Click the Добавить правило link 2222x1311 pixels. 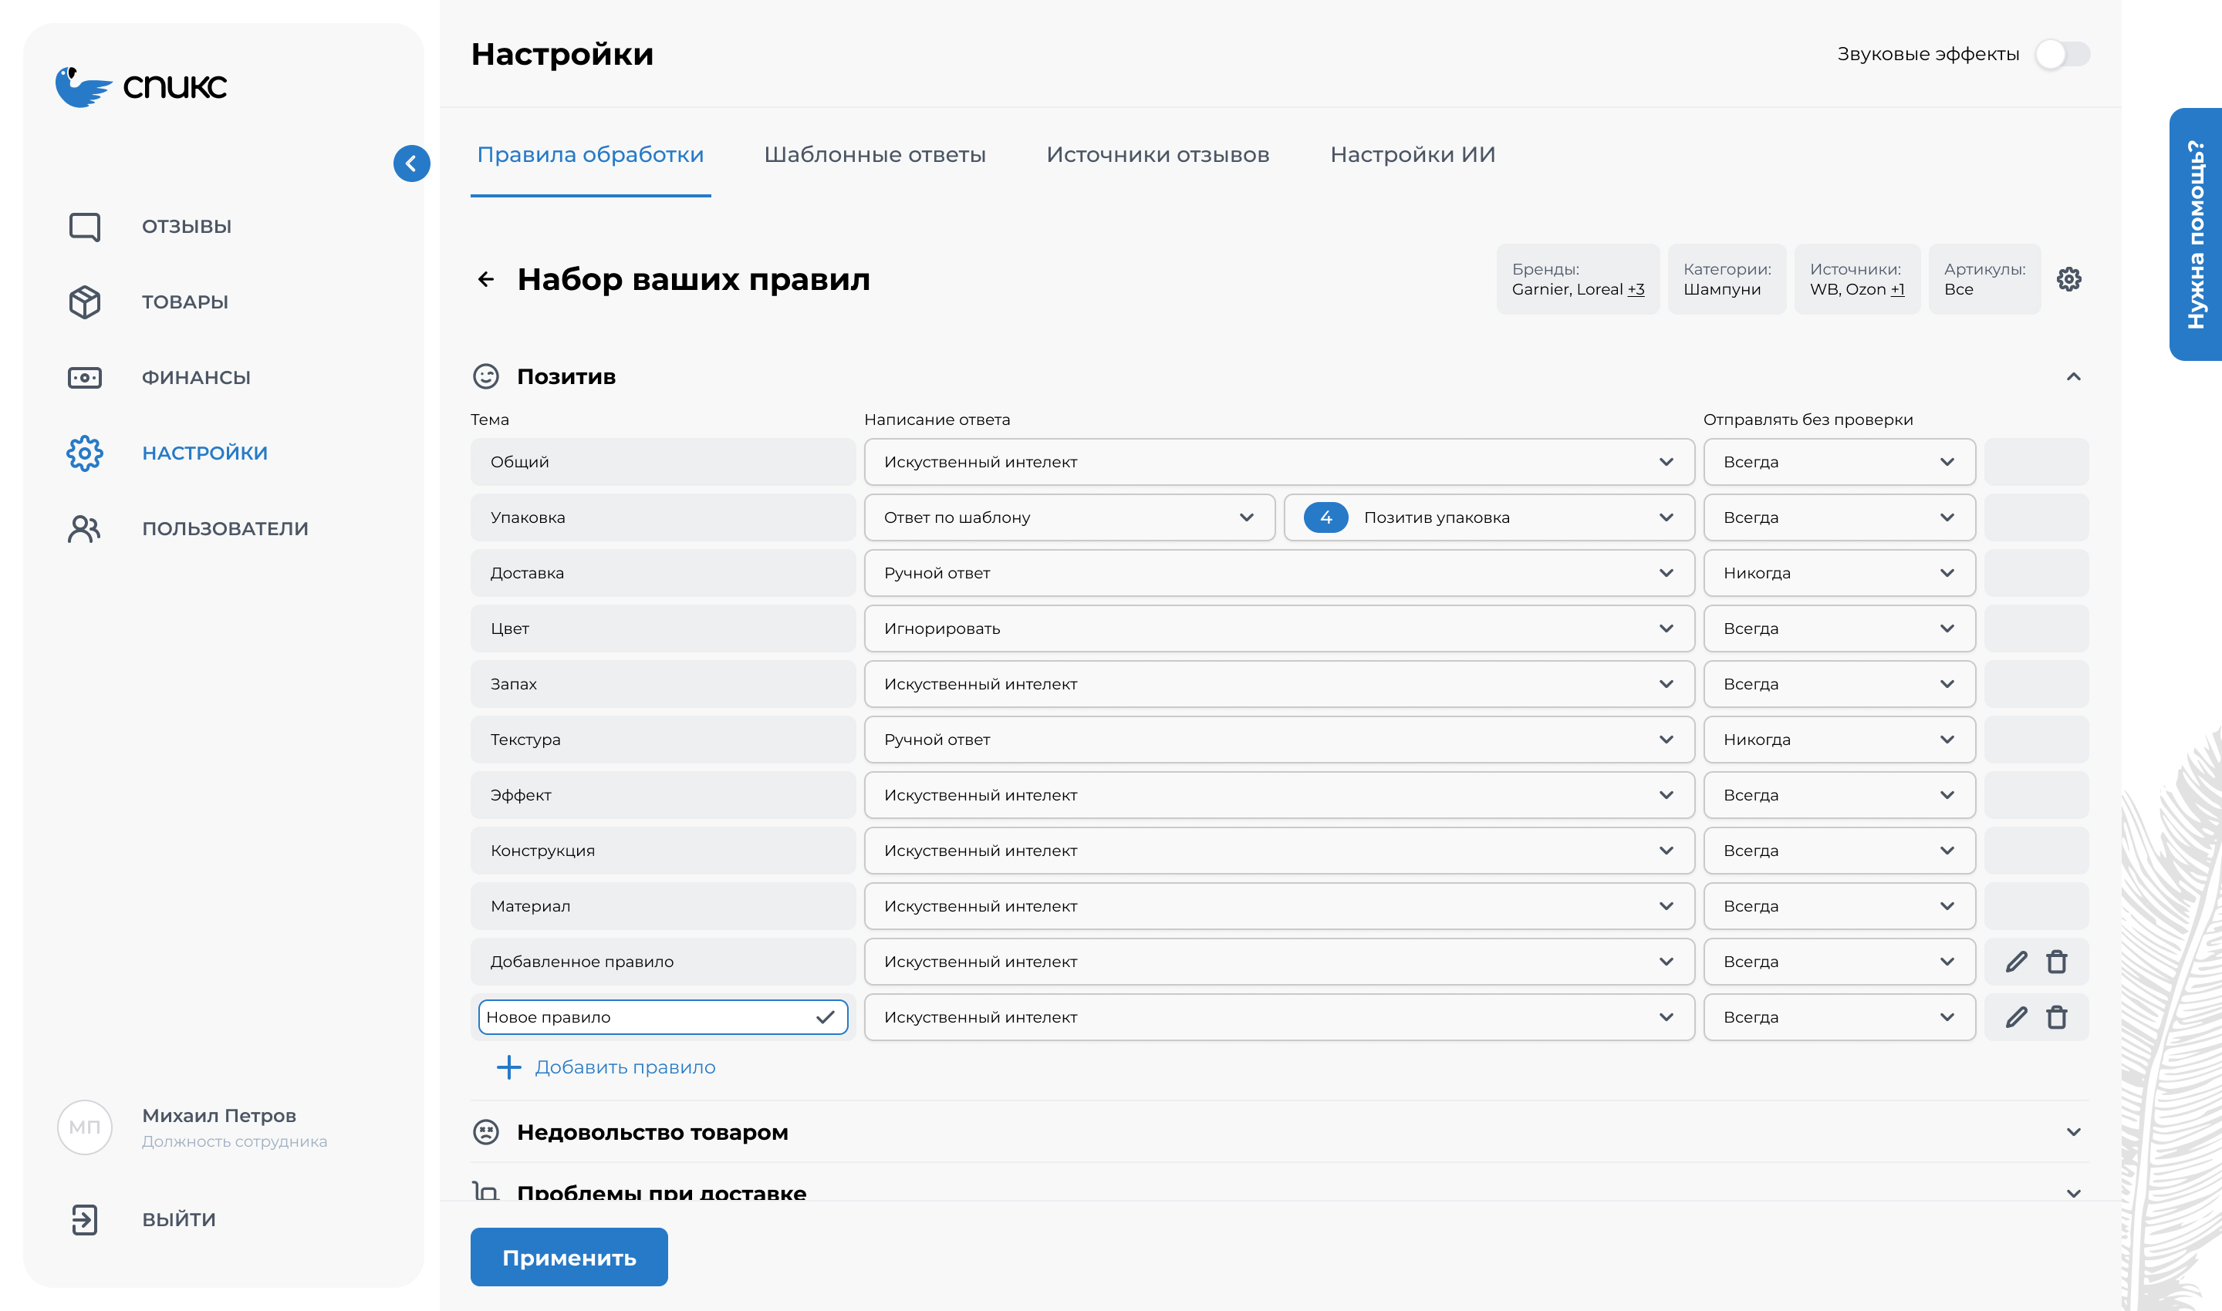(x=625, y=1067)
